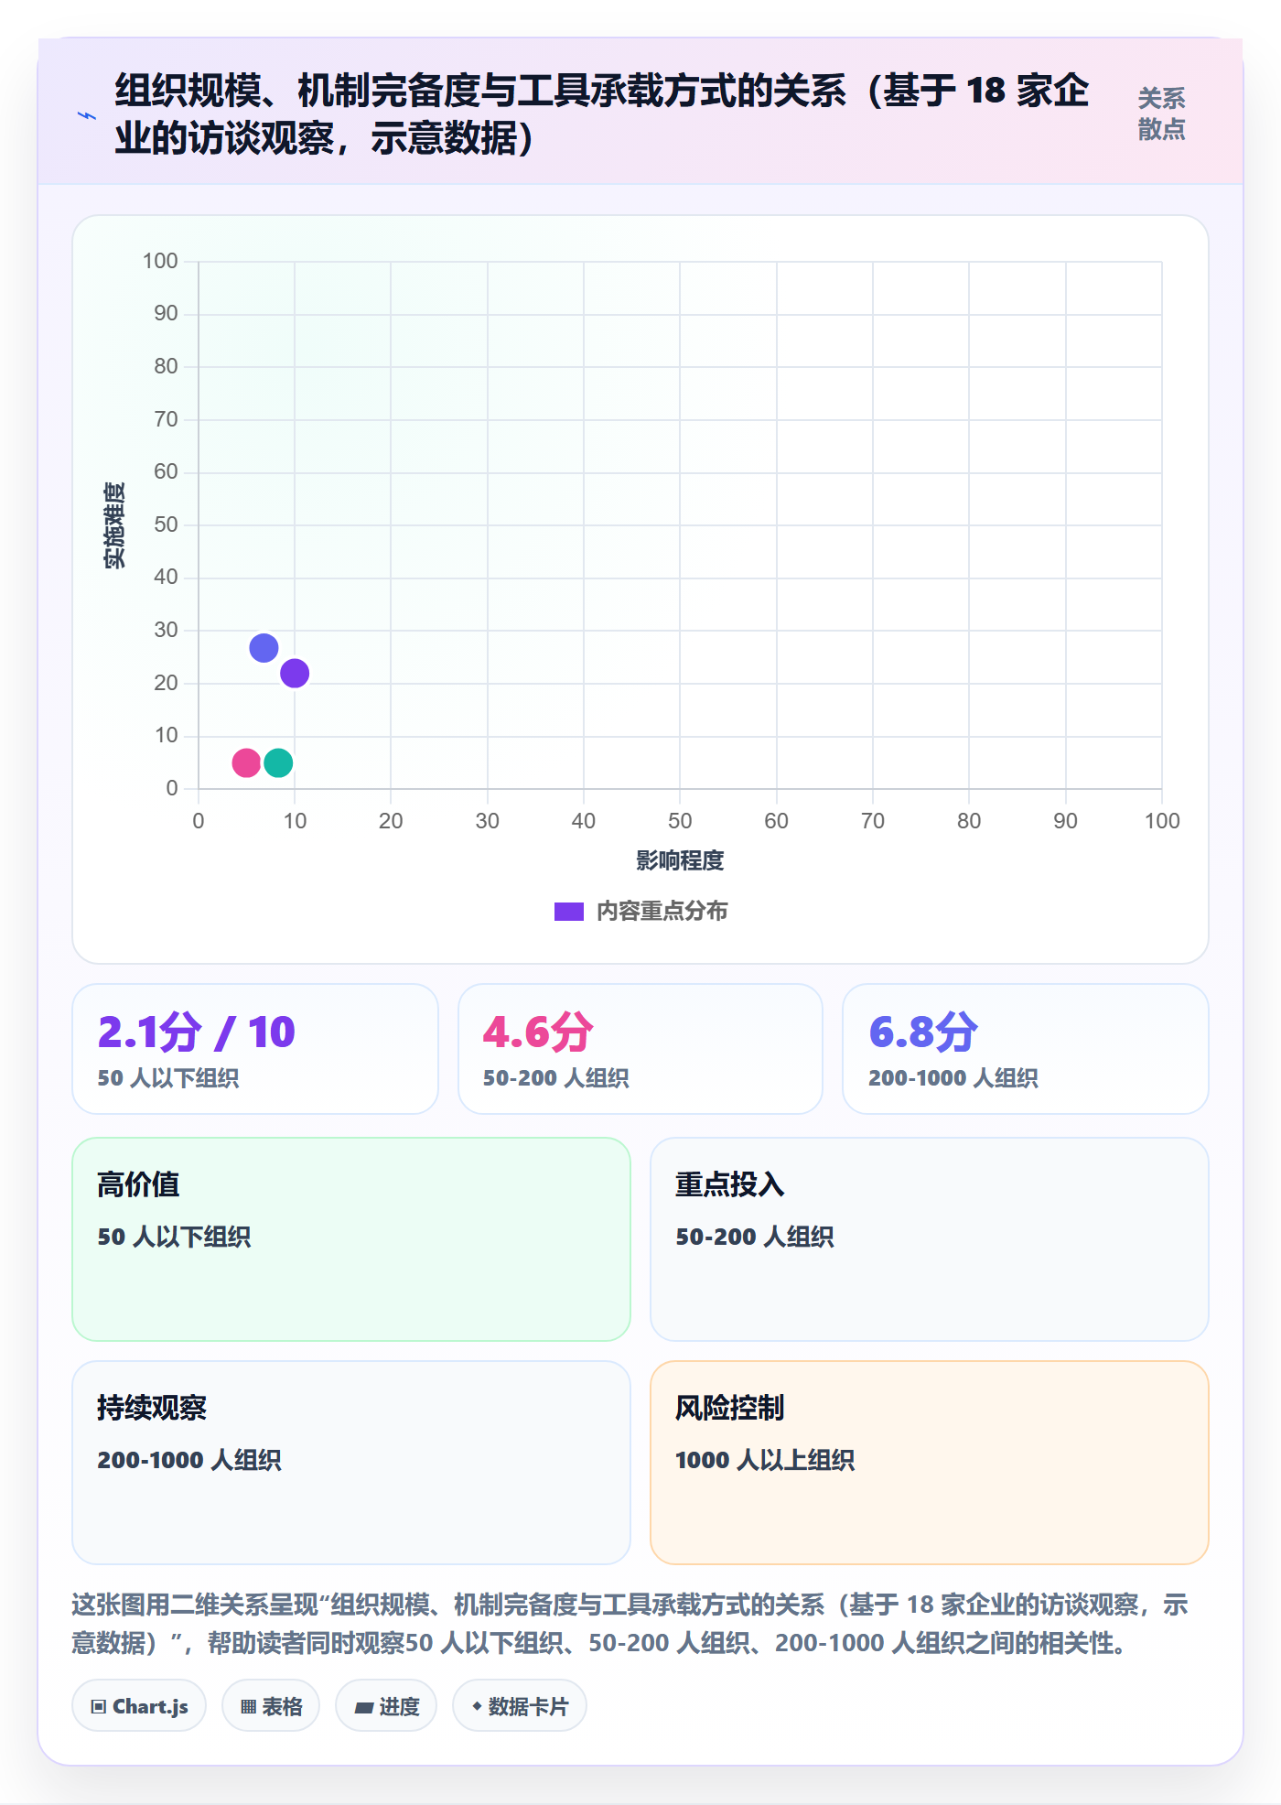The width and height of the screenshot is (1281, 1805).
Task: Click the description paragraph starting with 这张图用二维关系
Action: tap(630, 1624)
